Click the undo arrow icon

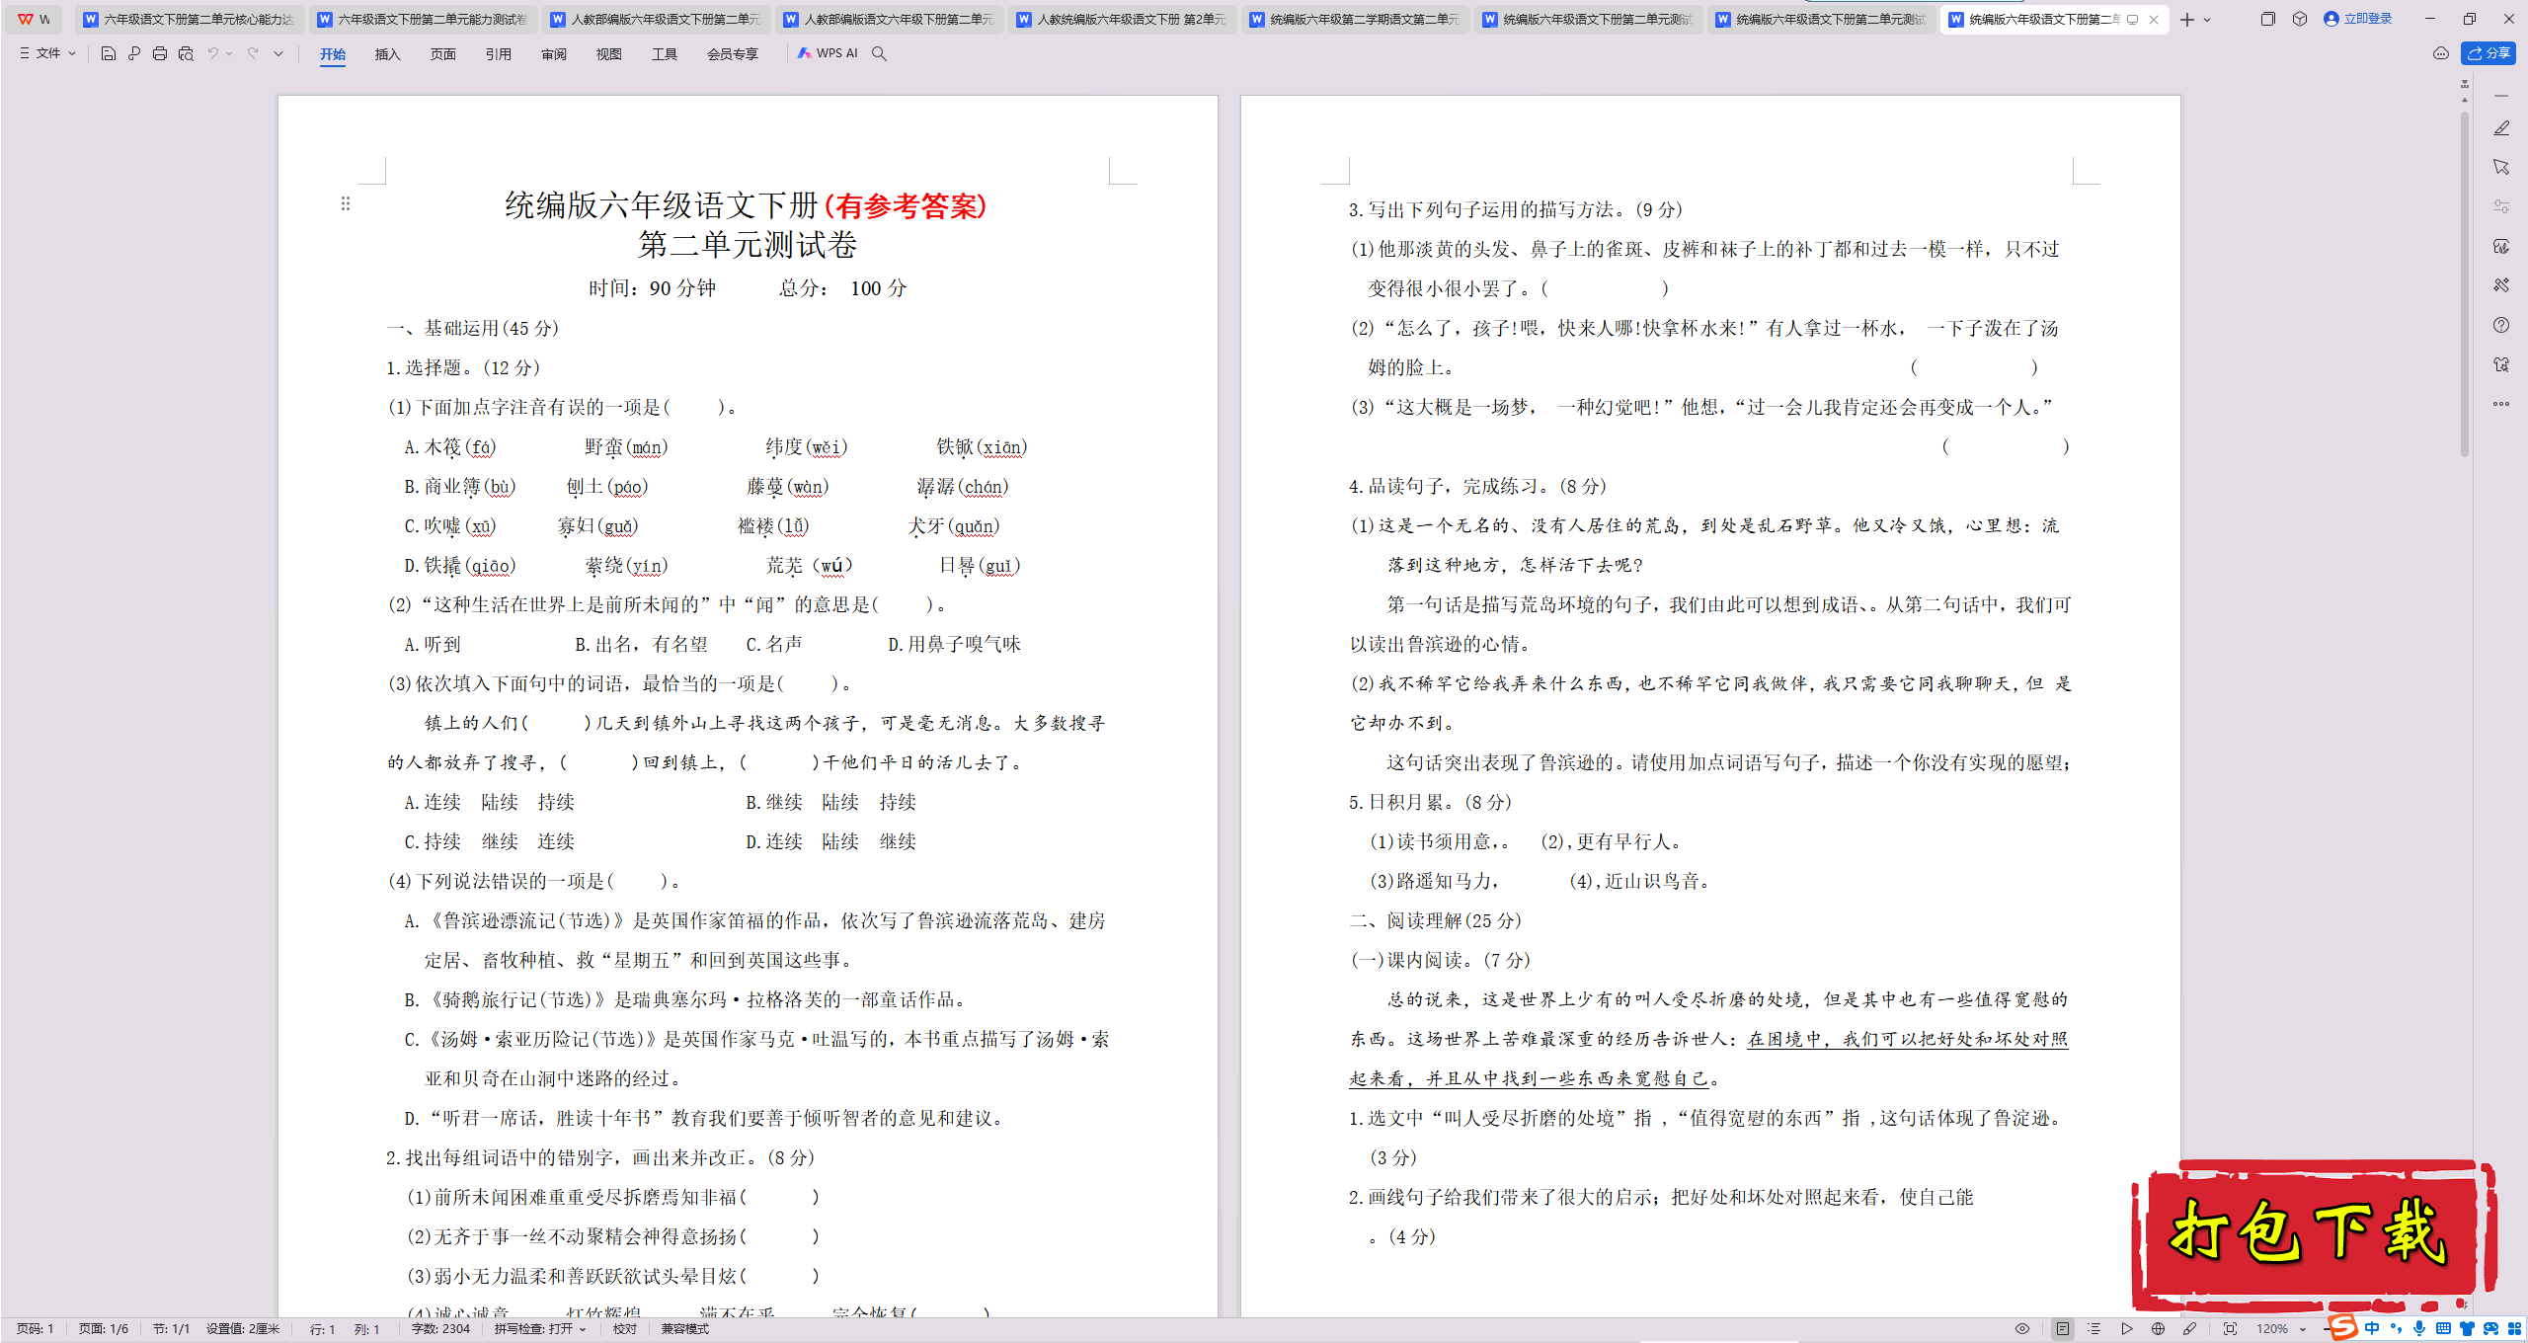[212, 53]
